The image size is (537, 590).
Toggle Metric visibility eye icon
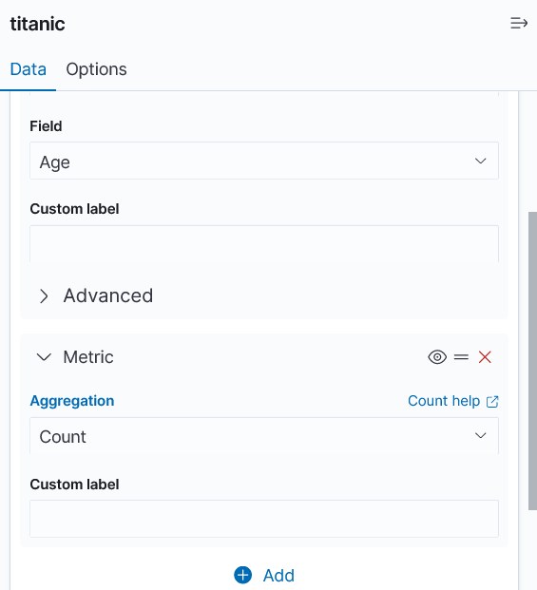[437, 356]
